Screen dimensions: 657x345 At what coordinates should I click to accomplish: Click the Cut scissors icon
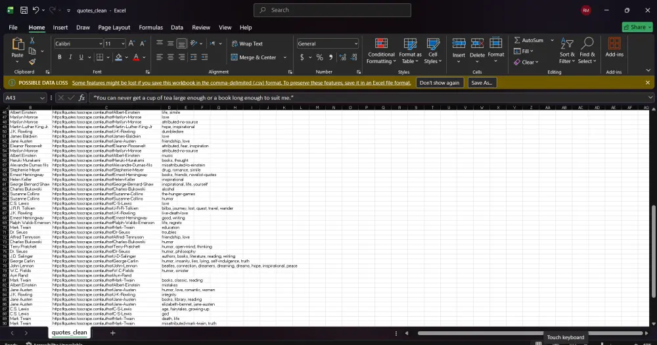point(32,41)
